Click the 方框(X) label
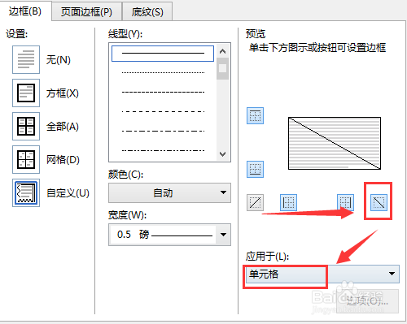Image resolution: width=407 pixels, height=324 pixels. pyautogui.click(x=63, y=93)
